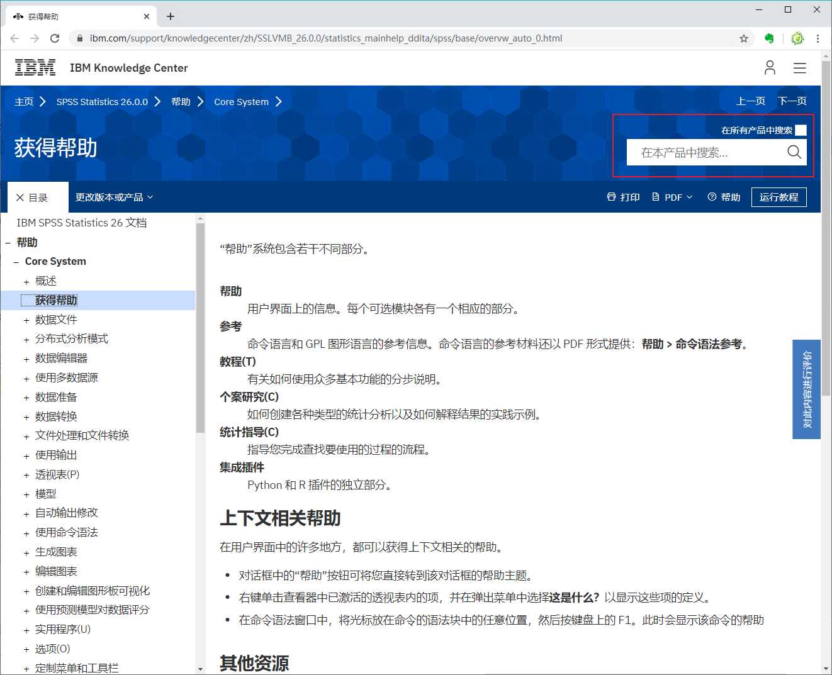Click IBM Knowledge Center title
Viewport: 832px width, 675px height.
pos(128,68)
